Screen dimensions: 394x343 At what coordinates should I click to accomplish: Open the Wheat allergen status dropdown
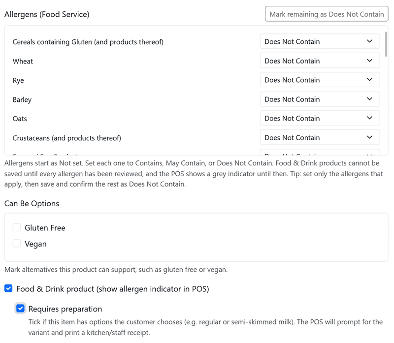[320, 61]
